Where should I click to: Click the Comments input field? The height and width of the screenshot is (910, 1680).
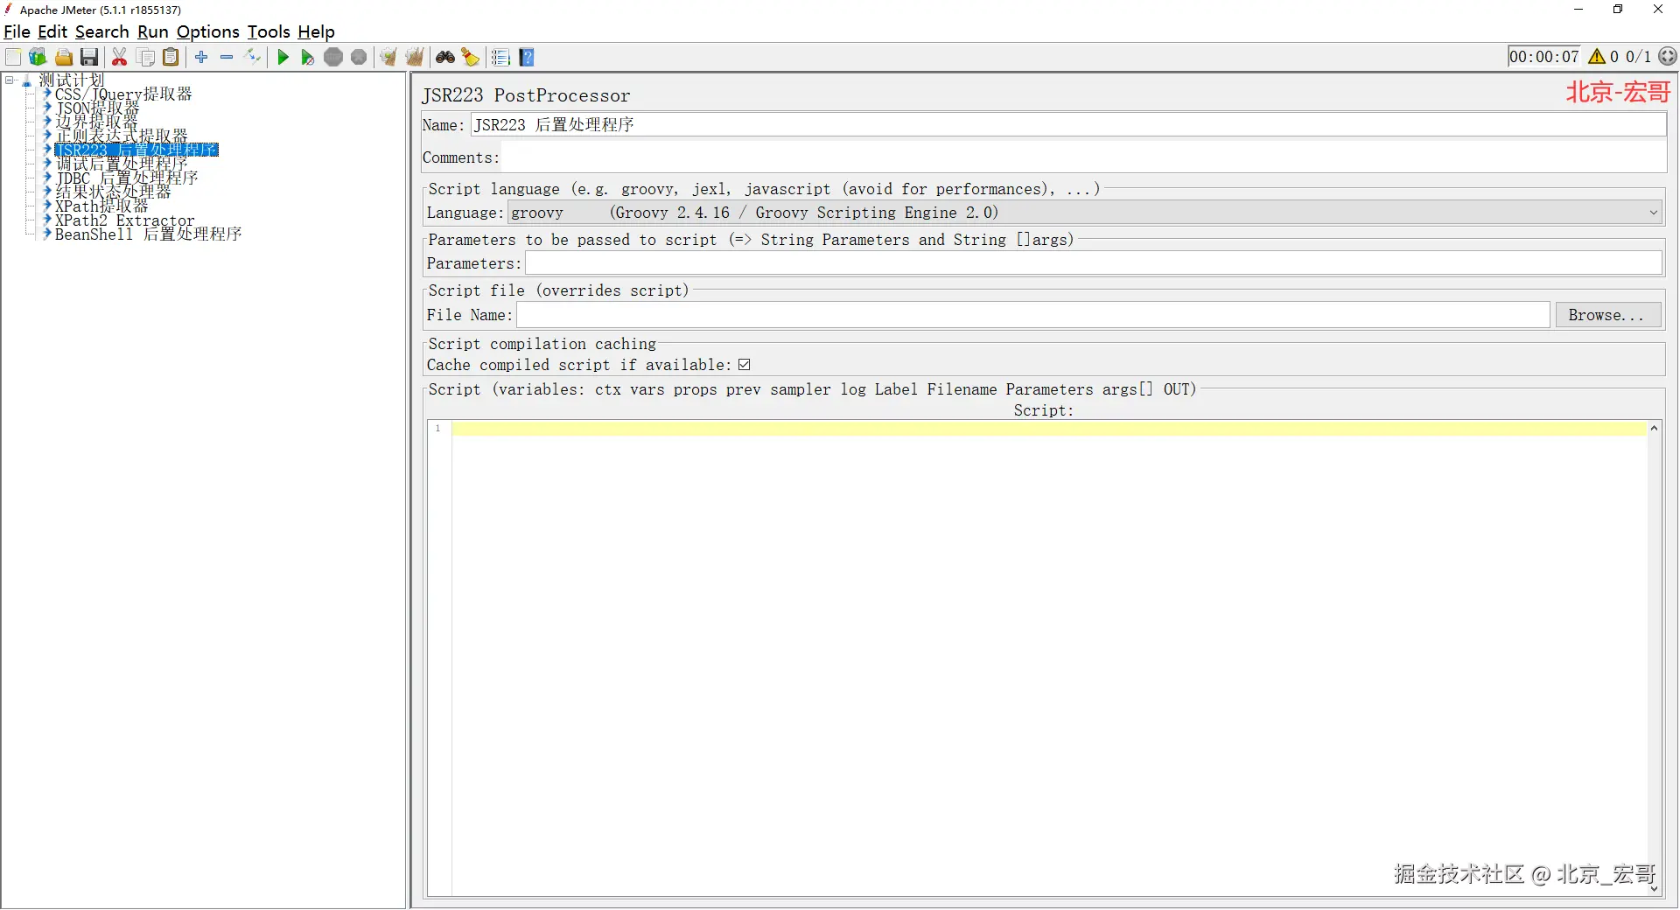point(1084,157)
